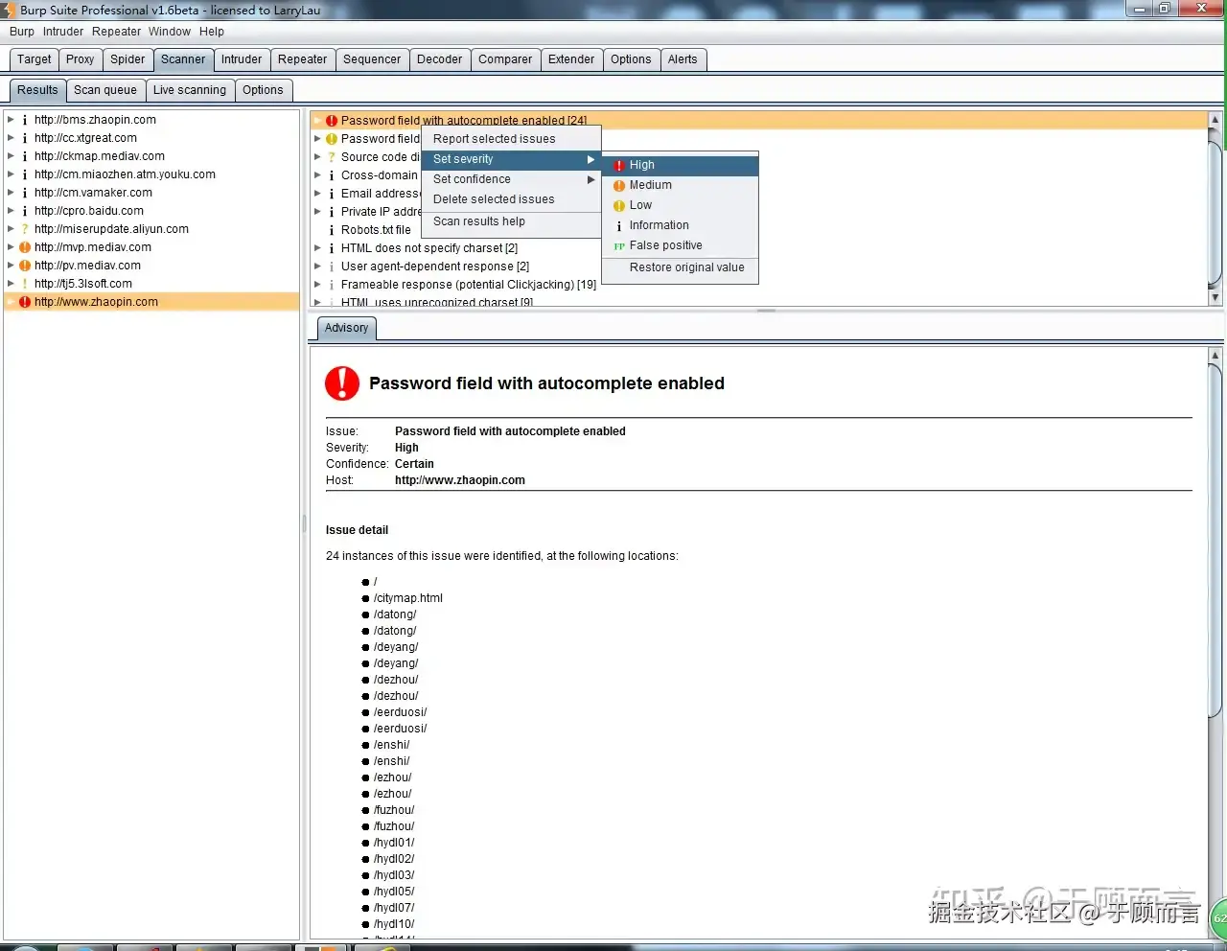Click info icon of HTML does not specify charset
Image resolution: width=1227 pixels, height=951 pixels.
(332, 248)
